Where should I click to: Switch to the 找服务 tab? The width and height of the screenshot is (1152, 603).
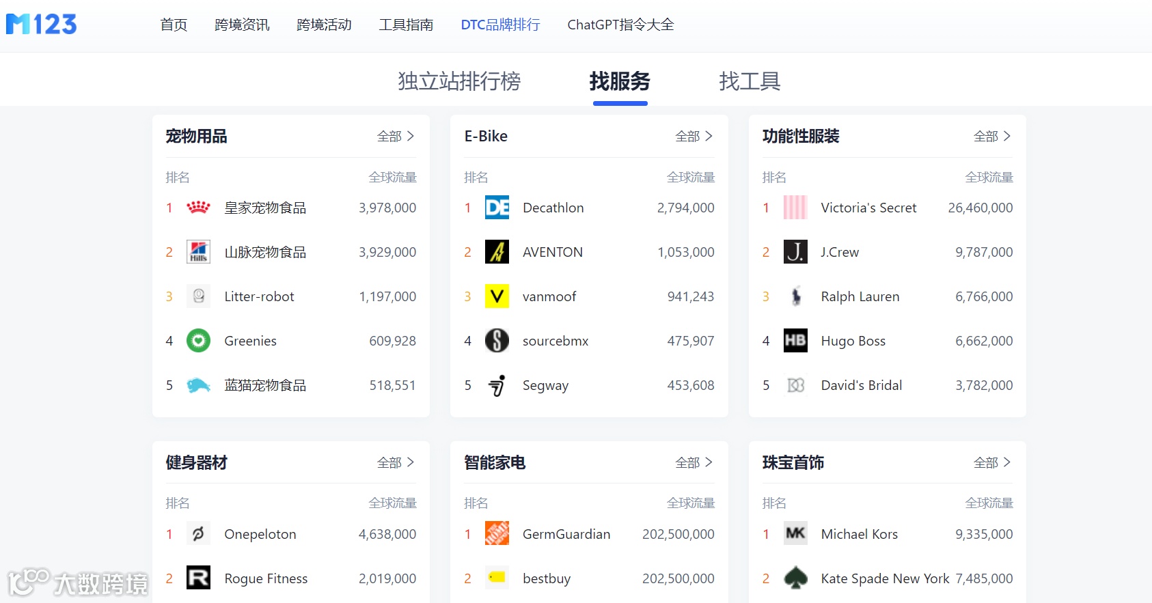[620, 81]
